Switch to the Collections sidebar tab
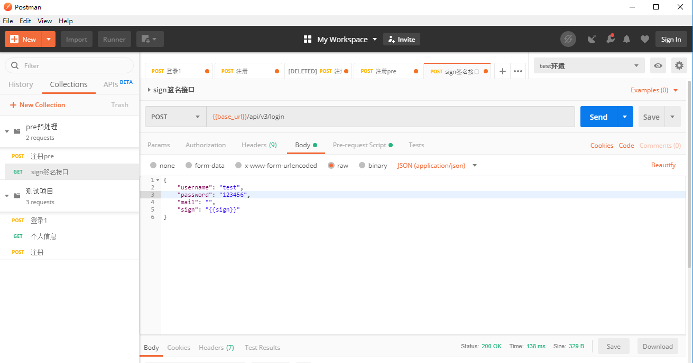This screenshot has width=693, height=363. [x=69, y=84]
